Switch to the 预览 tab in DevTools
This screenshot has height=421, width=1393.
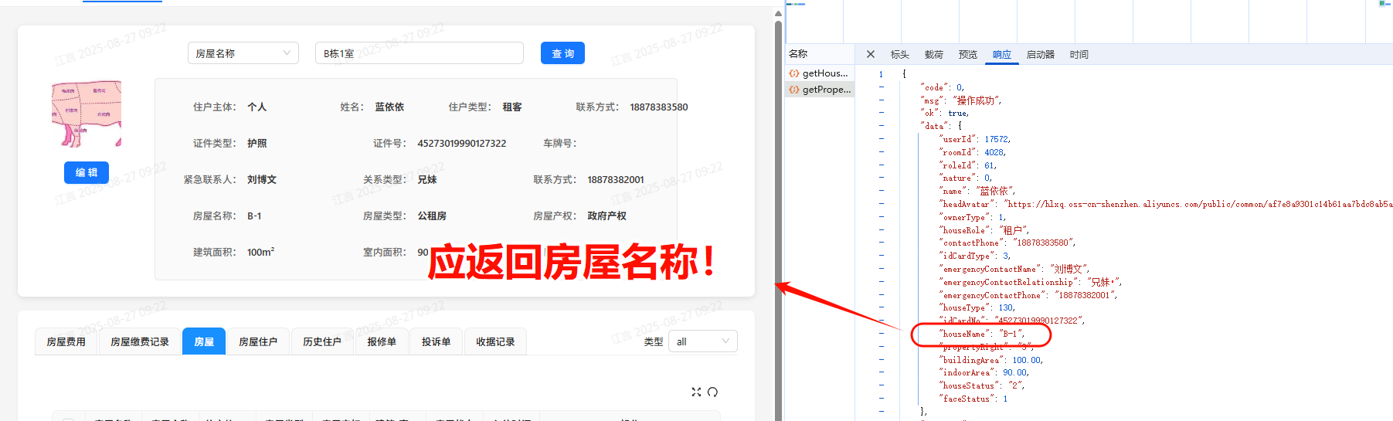pyautogui.click(x=967, y=55)
